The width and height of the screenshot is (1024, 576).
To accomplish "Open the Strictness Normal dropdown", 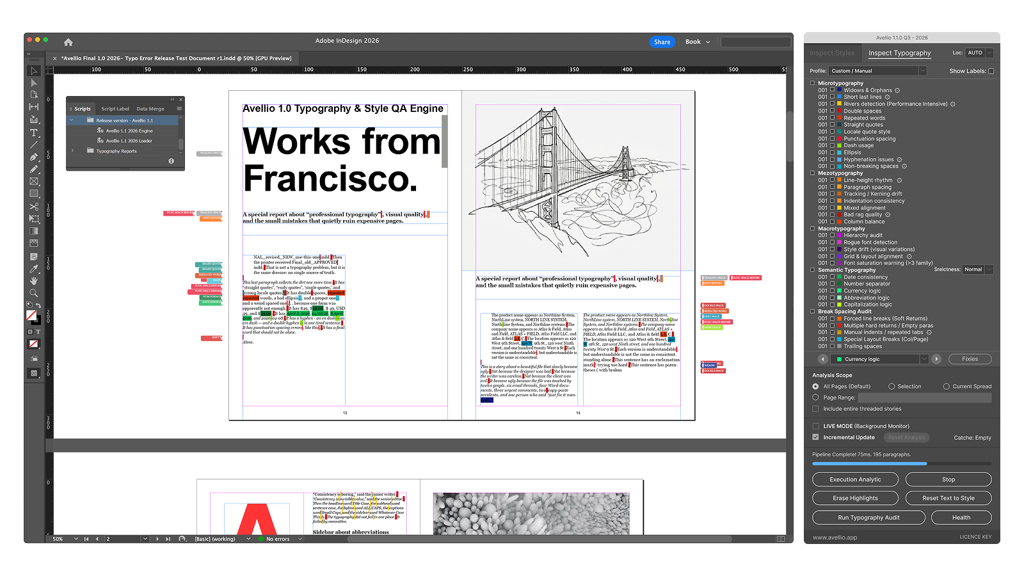I will click(x=978, y=269).
